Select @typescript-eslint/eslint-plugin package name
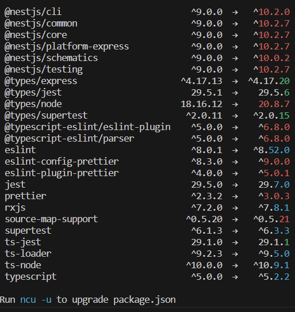This screenshot has height=312, width=295. (x=87, y=128)
